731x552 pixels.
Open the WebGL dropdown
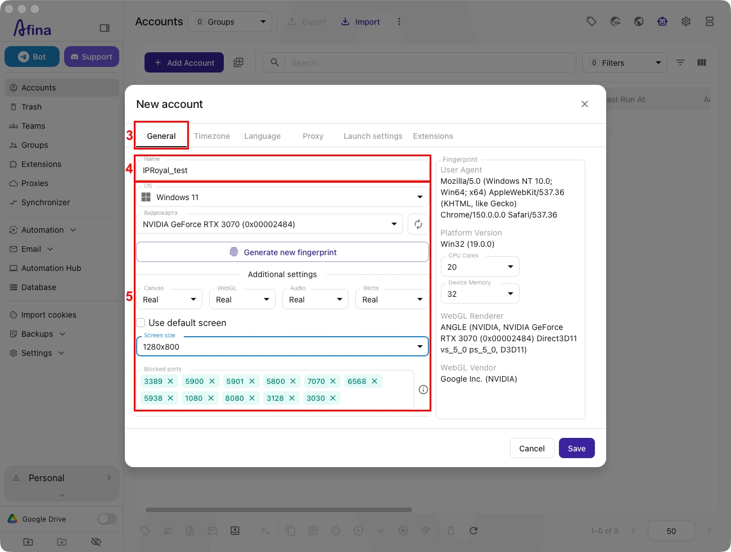tap(242, 299)
